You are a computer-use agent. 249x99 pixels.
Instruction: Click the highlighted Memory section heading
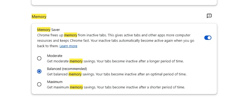[39, 17]
